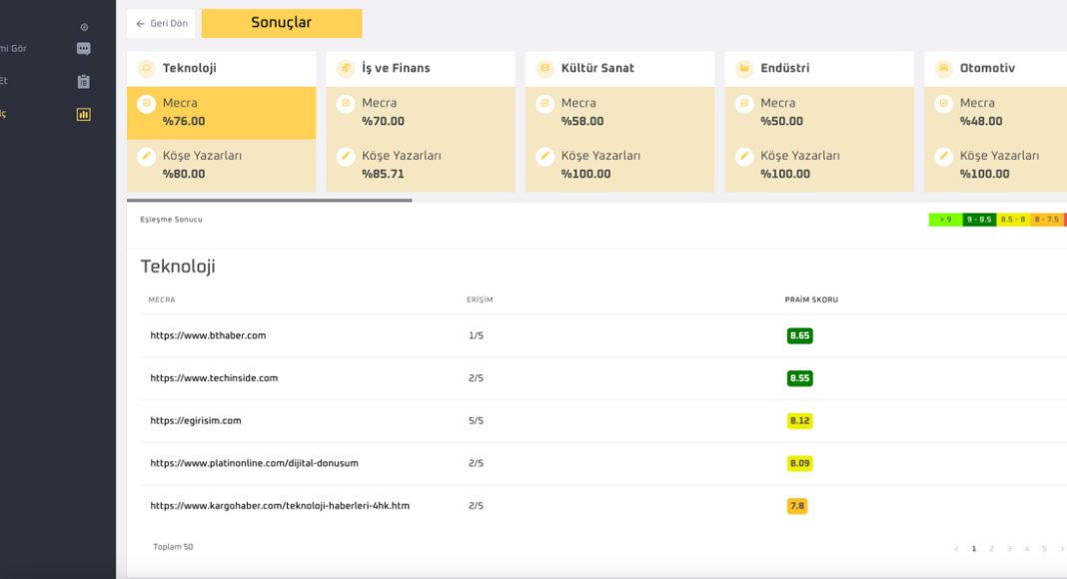Click the Teknoloji category header icon
Image resolution: width=1067 pixels, height=579 pixels.
(x=146, y=68)
